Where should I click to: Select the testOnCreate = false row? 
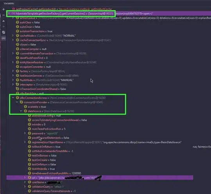[42, 160]
